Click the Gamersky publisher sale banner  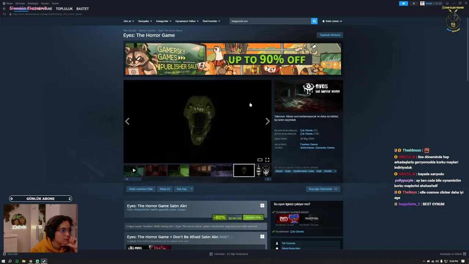click(233, 59)
